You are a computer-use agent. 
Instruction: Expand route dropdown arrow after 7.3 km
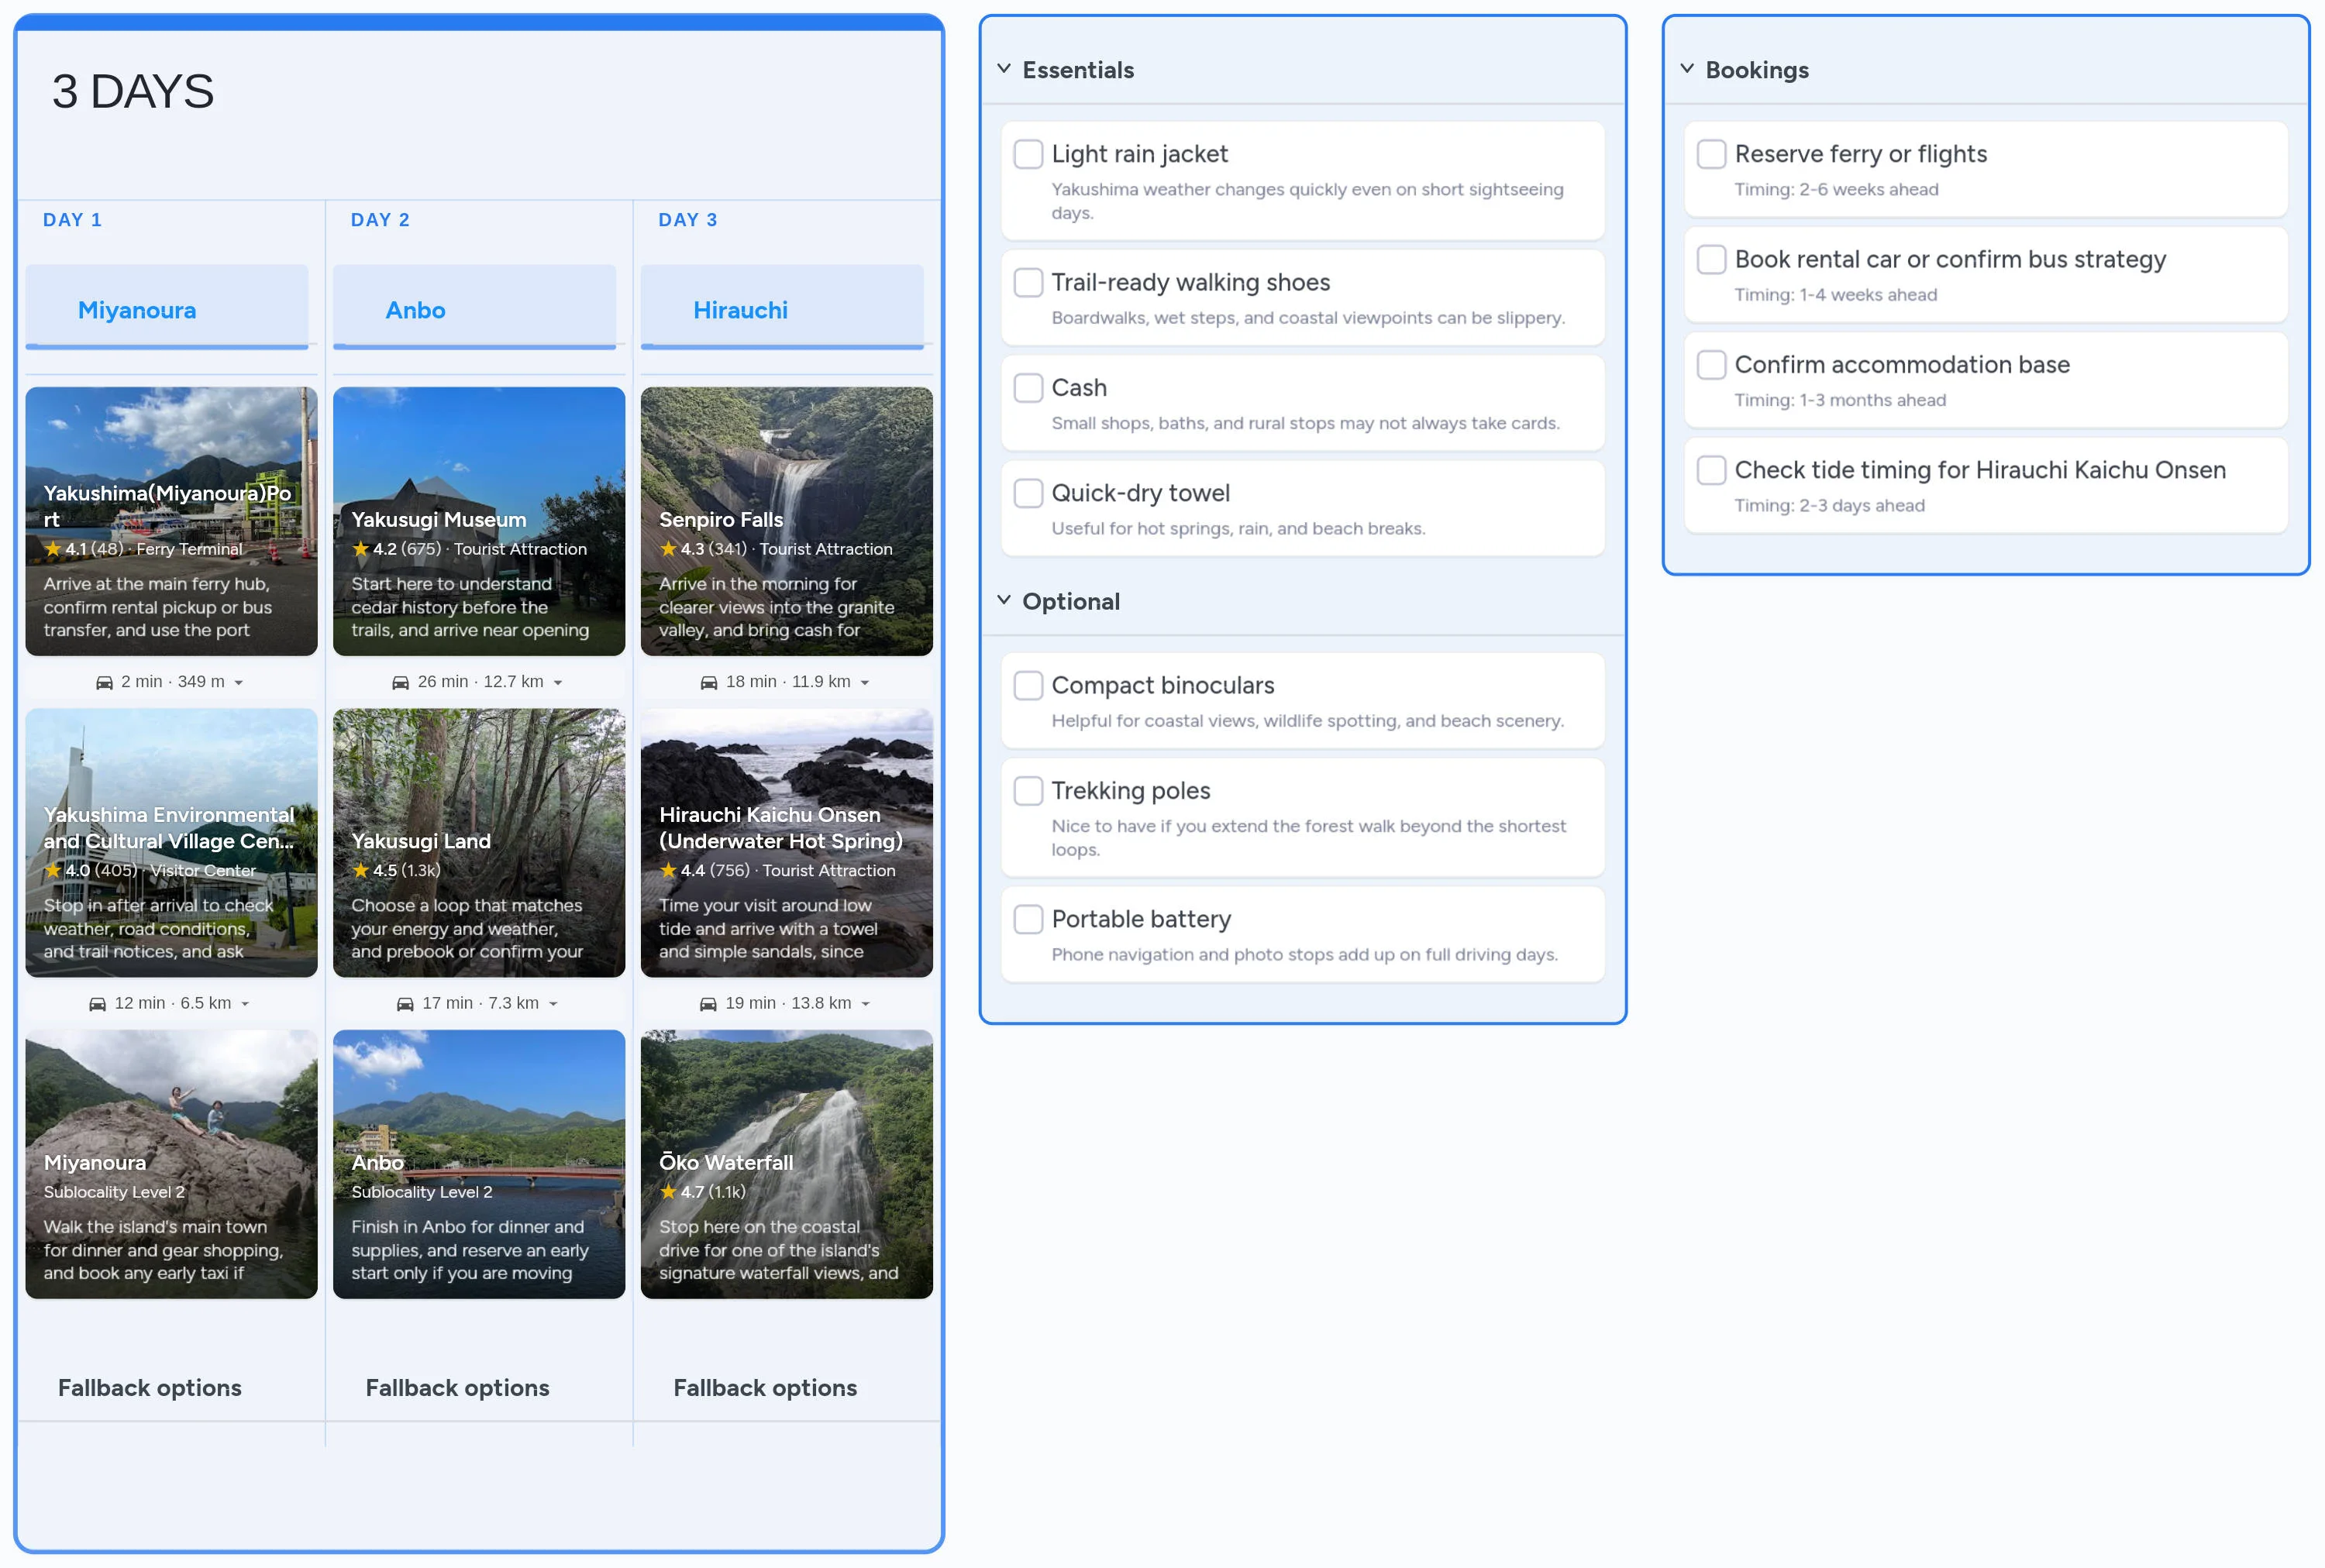click(553, 1004)
